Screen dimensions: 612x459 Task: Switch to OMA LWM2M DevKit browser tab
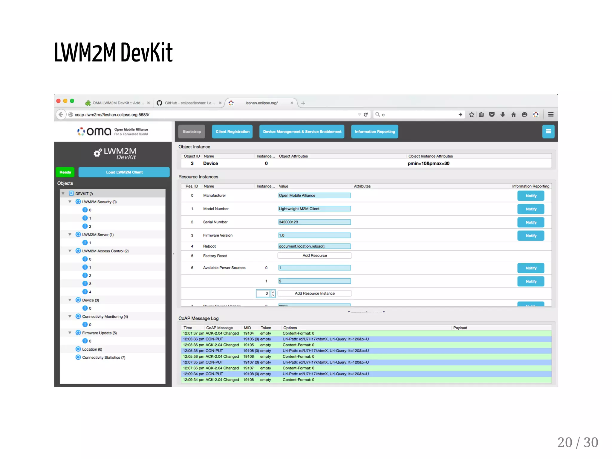coord(118,103)
